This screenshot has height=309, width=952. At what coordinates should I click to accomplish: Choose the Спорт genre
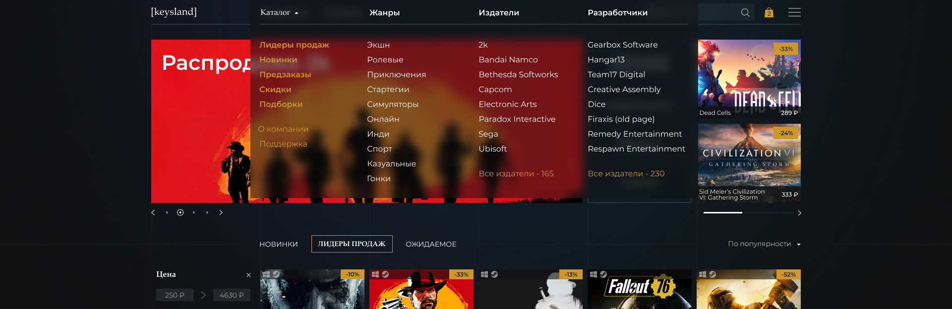pyautogui.click(x=379, y=149)
